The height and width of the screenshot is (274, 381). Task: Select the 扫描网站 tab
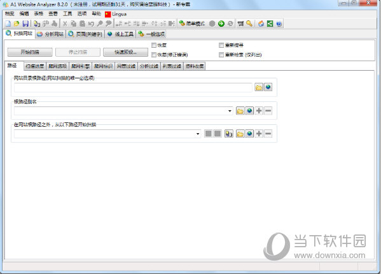coord(20,33)
